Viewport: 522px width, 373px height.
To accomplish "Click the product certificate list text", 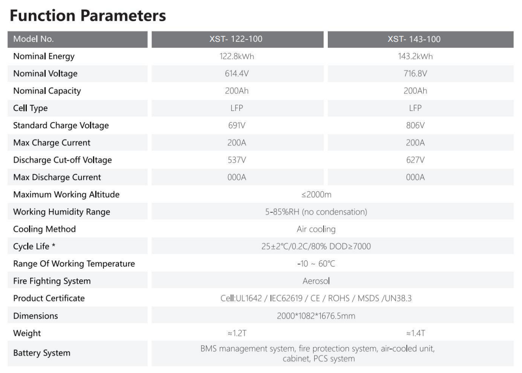I will (x=316, y=298).
